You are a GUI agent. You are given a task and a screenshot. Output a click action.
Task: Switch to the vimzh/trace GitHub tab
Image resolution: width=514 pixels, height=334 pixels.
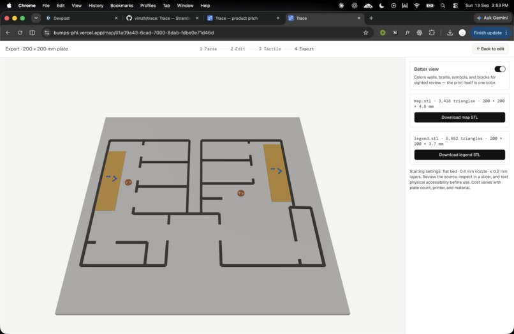tap(163, 19)
